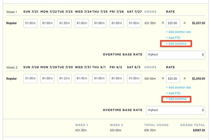The width and height of the screenshot is (211, 140).
Task: Click Week 1 Add overtime link
Action: (176, 44)
